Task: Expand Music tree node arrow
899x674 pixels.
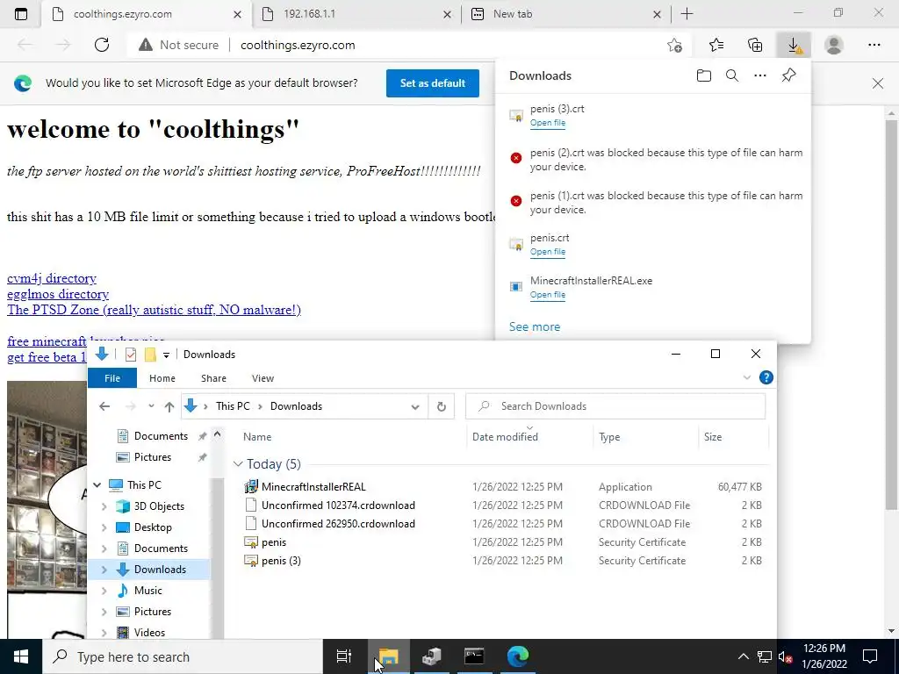Action: point(104,591)
